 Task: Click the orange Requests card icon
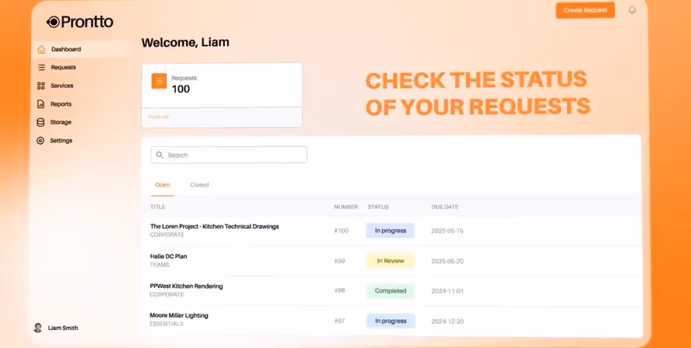159,81
